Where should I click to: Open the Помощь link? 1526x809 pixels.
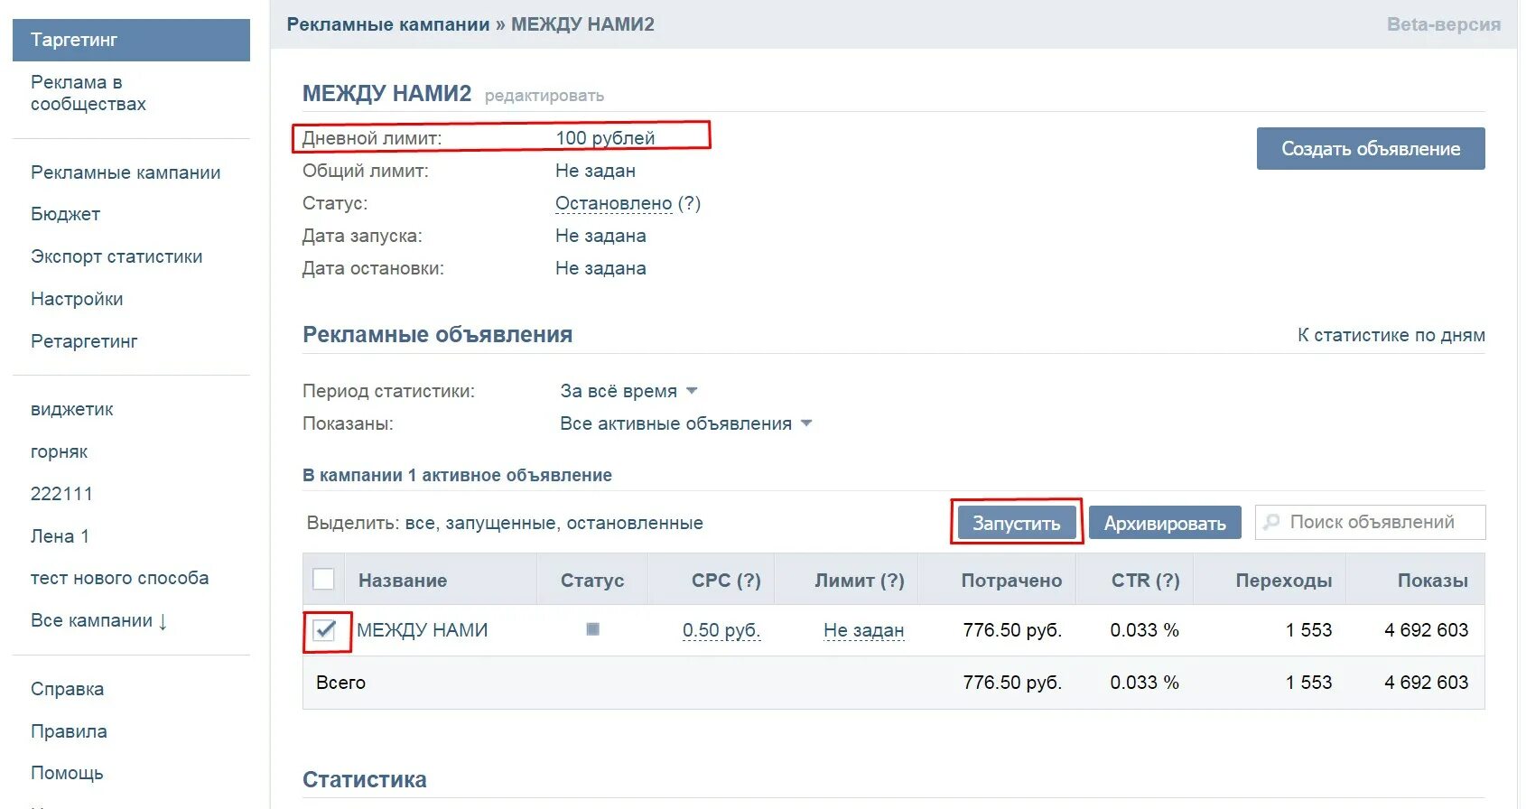pos(67,773)
